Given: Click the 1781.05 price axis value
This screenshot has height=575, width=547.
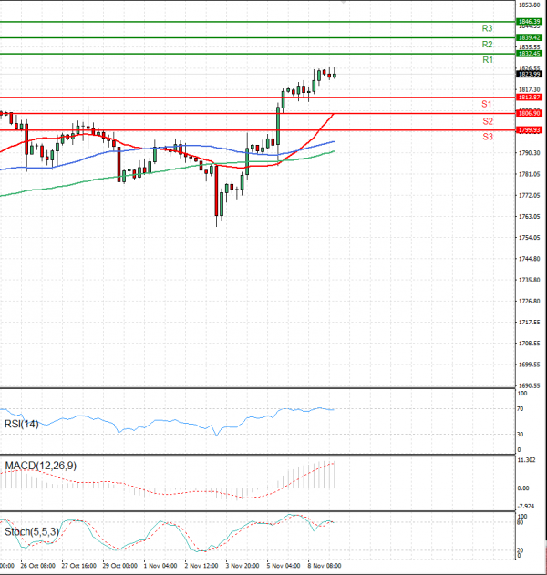Looking at the screenshot, I should [x=530, y=174].
